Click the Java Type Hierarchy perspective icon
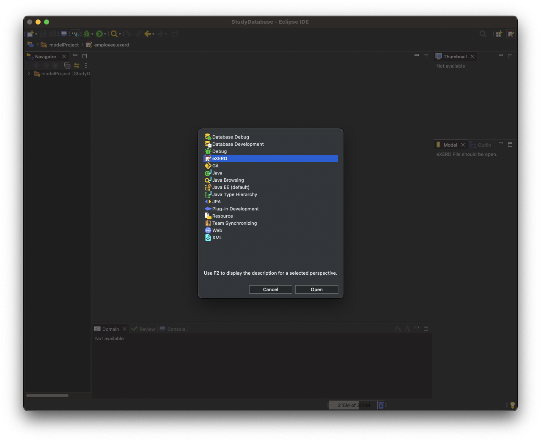This screenshot has height=442, width=541. [x=208, y=194]
